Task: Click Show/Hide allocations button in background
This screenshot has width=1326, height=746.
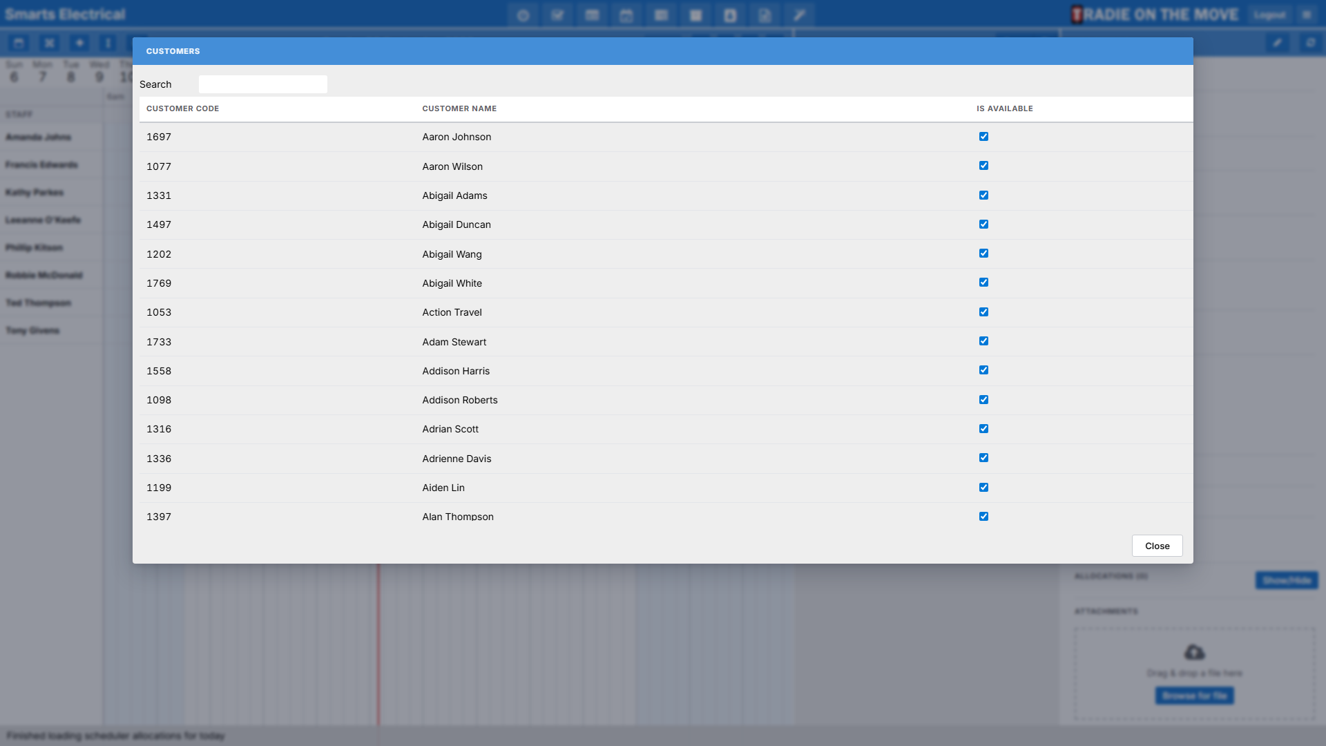Action: tap(1286, 580)
